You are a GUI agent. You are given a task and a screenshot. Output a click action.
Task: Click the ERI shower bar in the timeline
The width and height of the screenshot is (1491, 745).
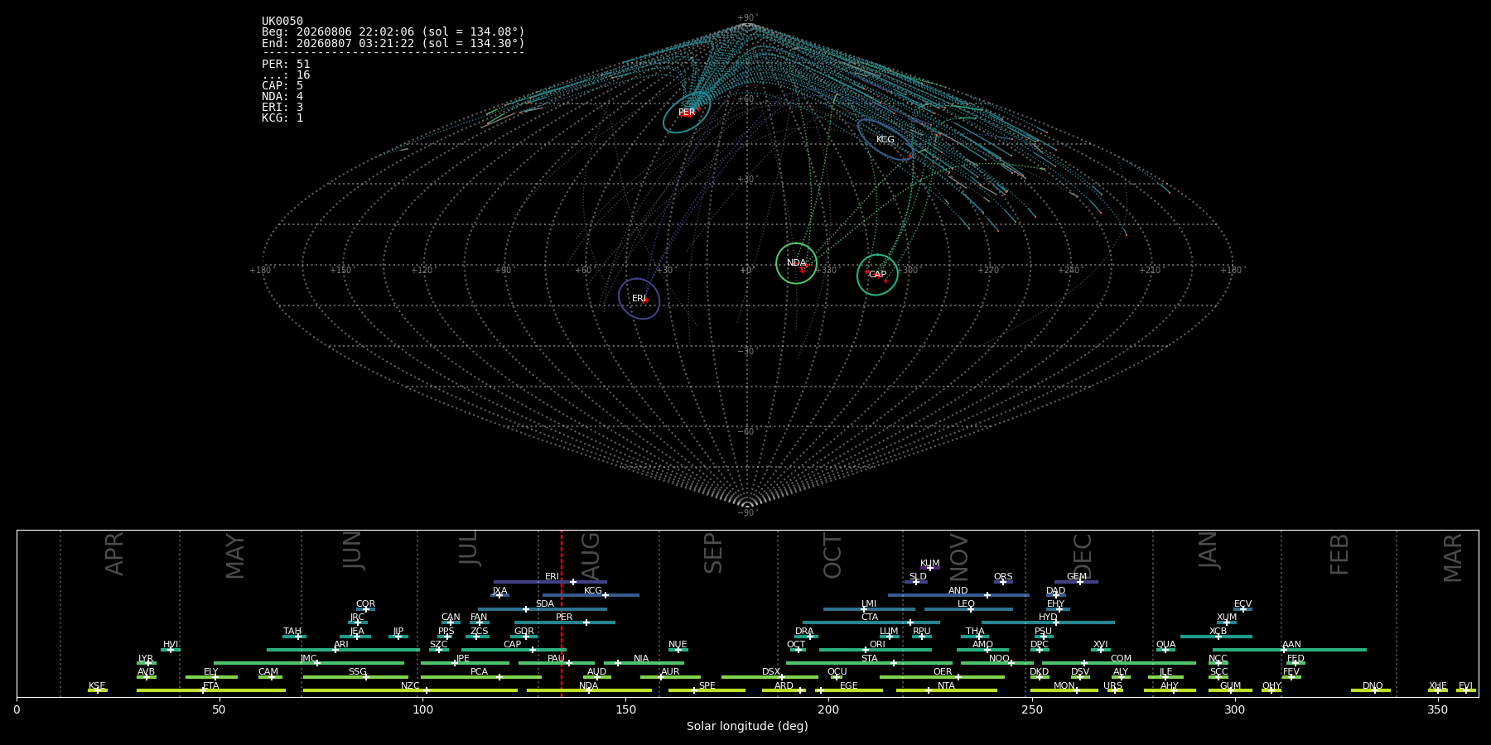[x=550, y=582]
